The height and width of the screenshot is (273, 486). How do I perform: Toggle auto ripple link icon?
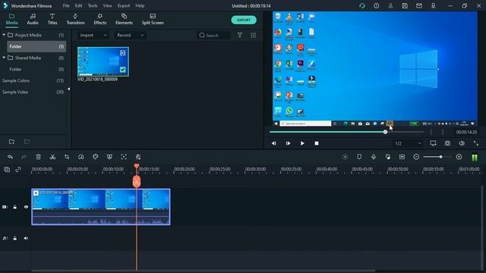(18, 169)
